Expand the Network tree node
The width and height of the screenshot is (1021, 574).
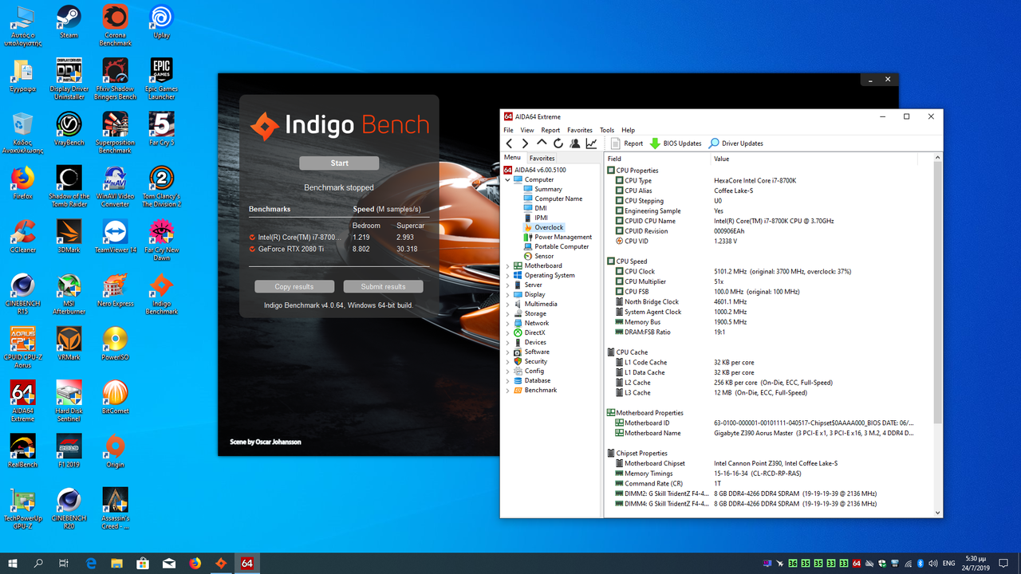[x=508, y=323]
